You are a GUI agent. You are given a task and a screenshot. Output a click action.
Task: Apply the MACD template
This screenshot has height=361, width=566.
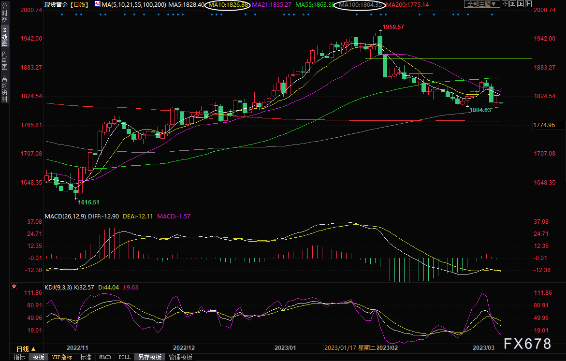coord(105,357)
